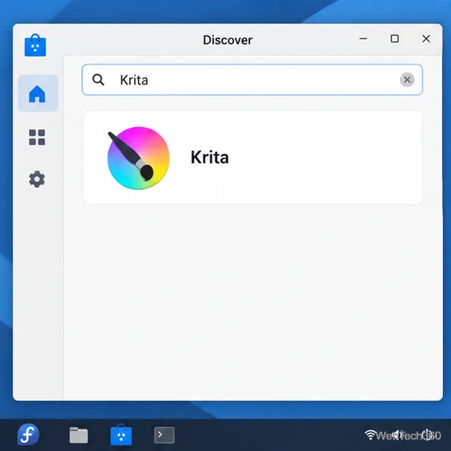Viewport: 451px width, 451px height.
Task: Click the magnifier icon in search box
Action: [98, 80]
